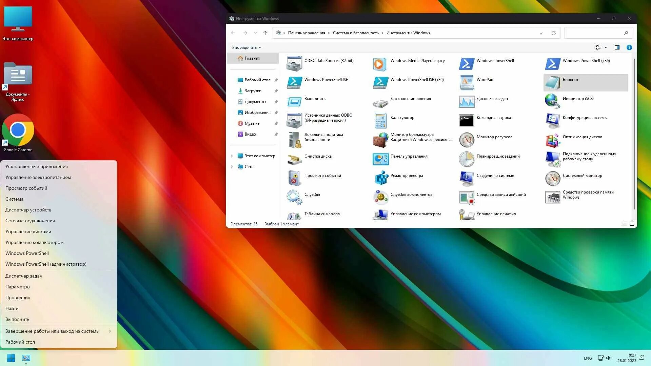Open Windows Media Player Legacy icon
Screen dimensions: 651x366
[x=380, y=64]
